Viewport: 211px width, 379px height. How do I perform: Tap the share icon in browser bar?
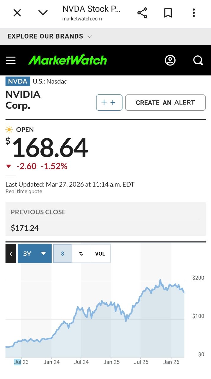142,13
